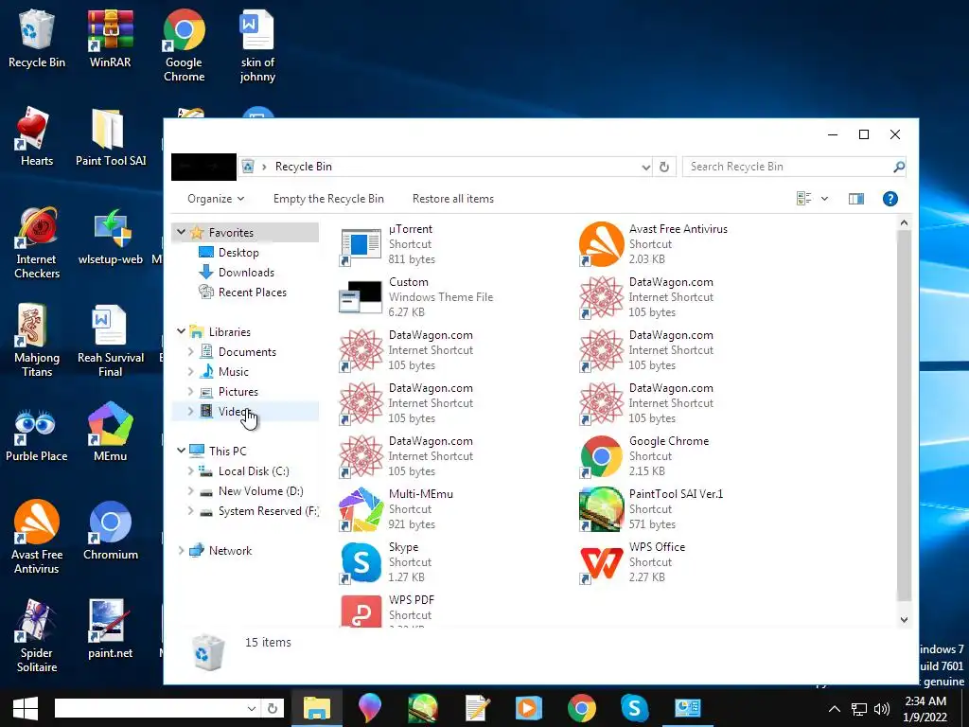Expand the Documents library node

[191, 352]
